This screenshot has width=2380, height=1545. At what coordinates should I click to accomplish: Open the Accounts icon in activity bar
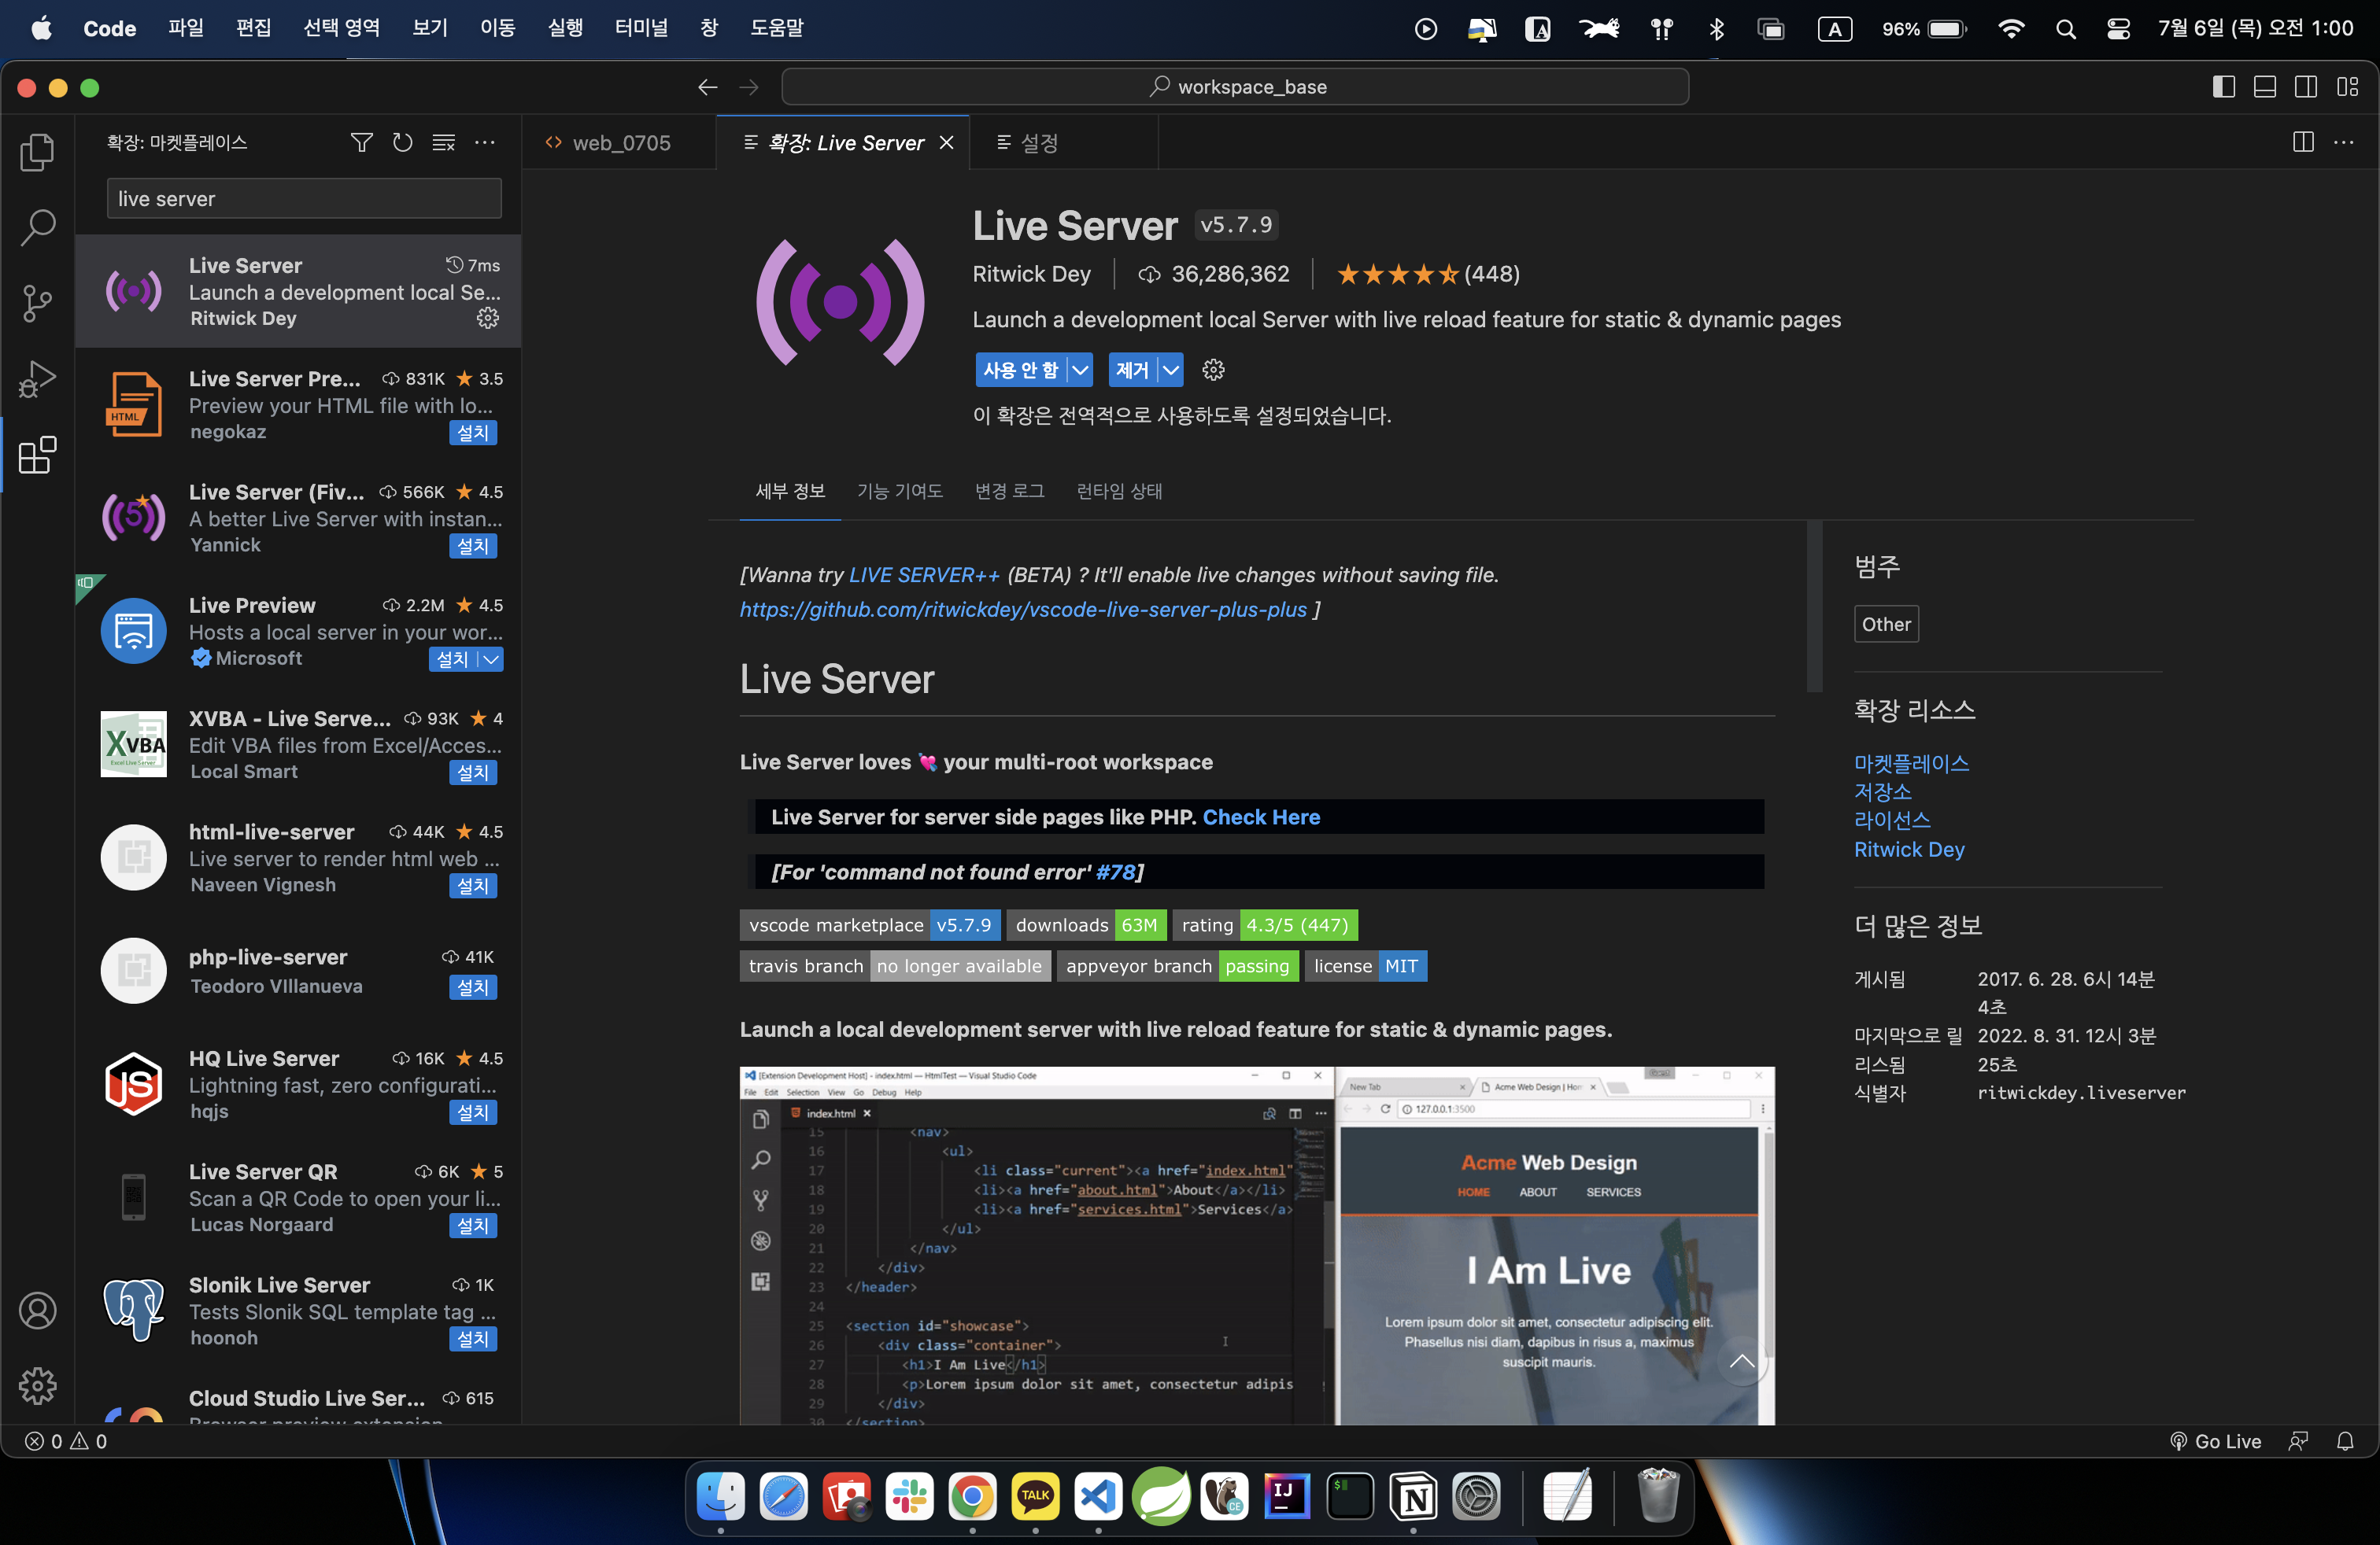[x=37, y=1310]
